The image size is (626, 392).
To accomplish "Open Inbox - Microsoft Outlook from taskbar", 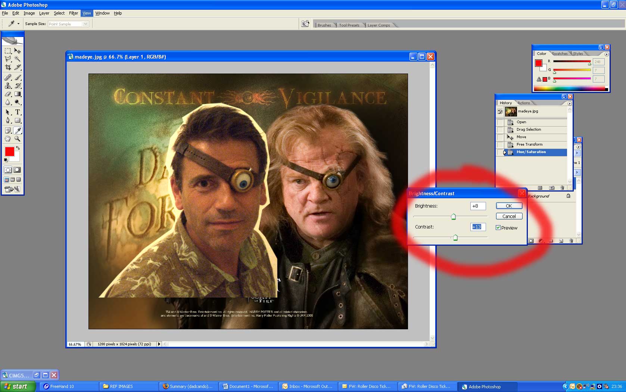I will 307,386.
